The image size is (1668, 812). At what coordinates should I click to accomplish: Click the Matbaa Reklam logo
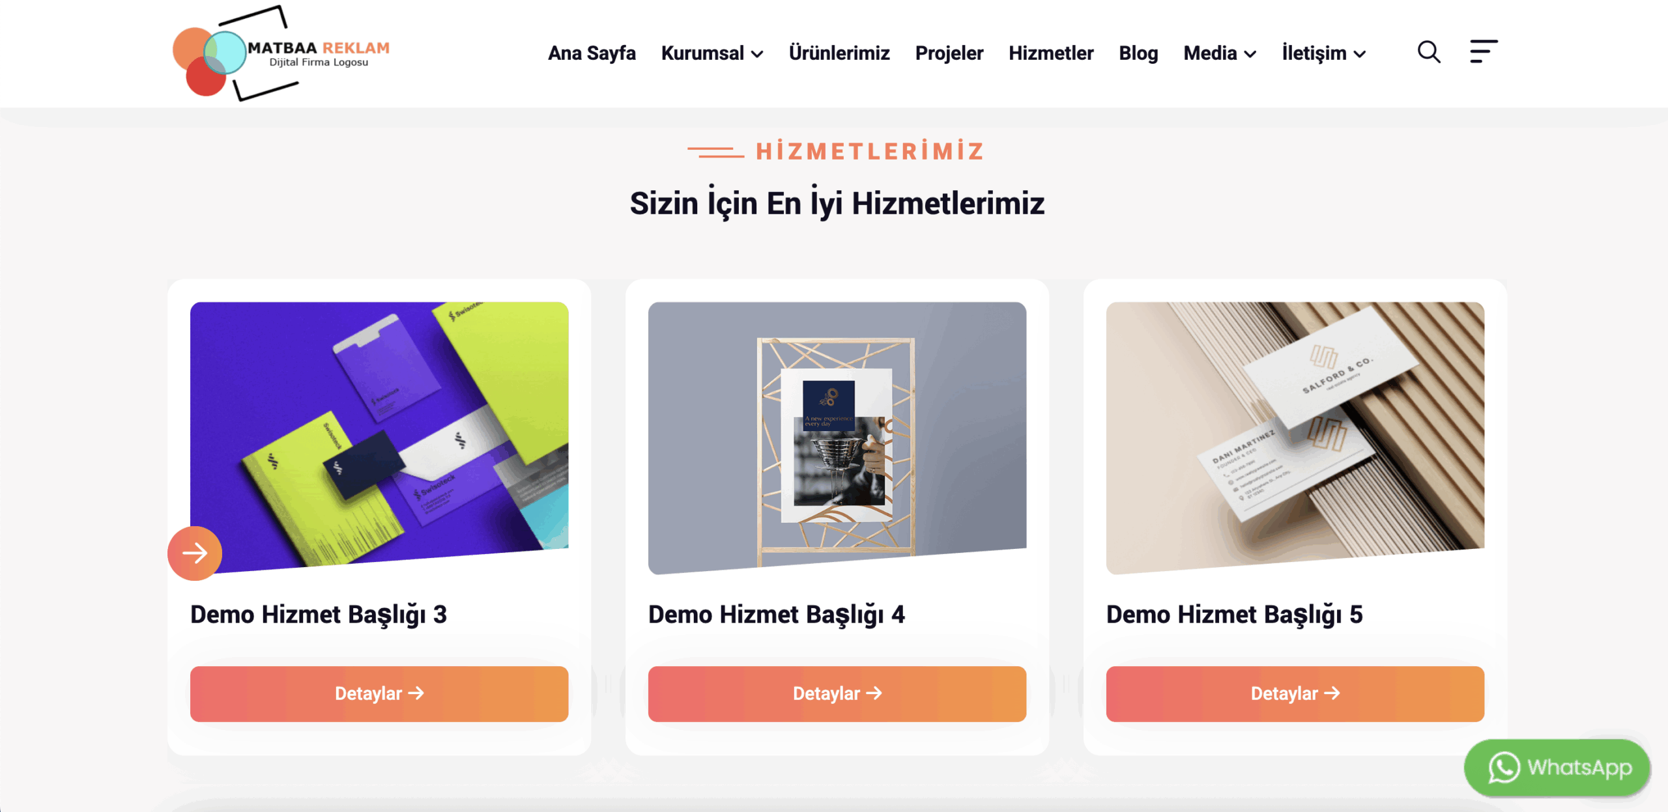[281, 53]
